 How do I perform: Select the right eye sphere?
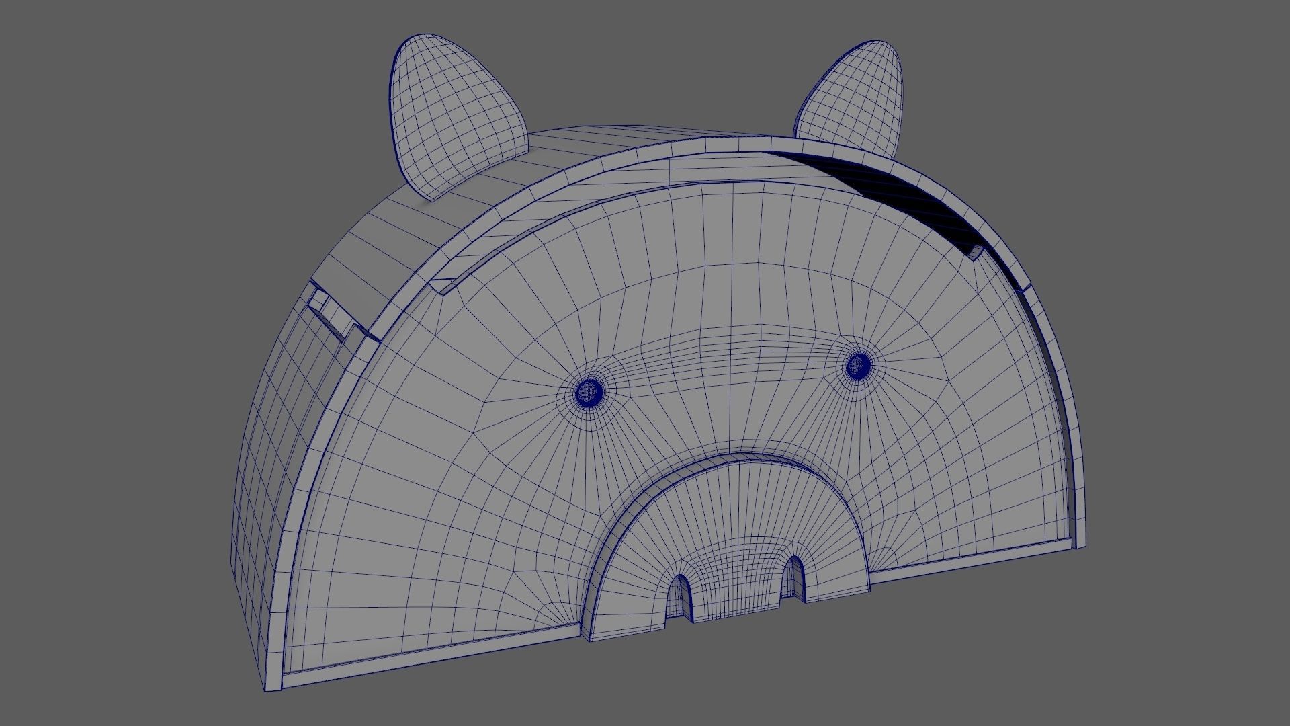point(857,365)
